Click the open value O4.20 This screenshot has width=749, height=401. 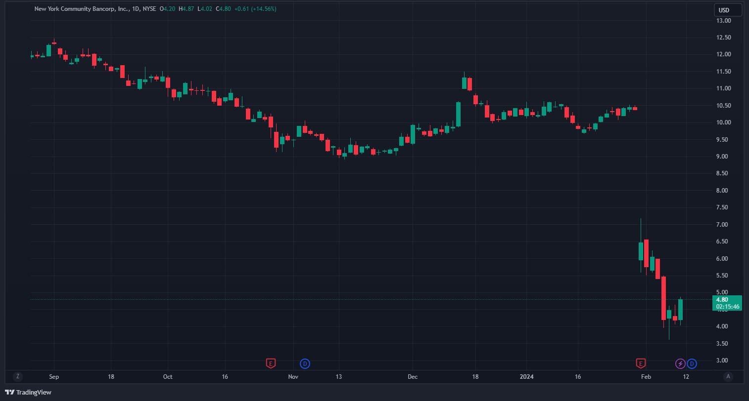[x=168, y=9]
